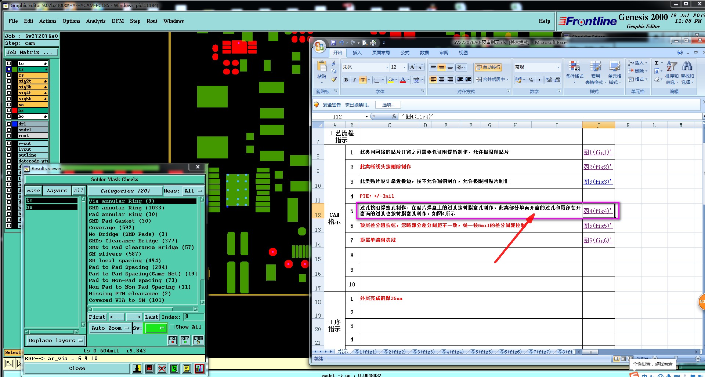Toggle the checkbox beside layer 'drl'
This screenshot has height=377, width=705.
(x=9, y=124)
